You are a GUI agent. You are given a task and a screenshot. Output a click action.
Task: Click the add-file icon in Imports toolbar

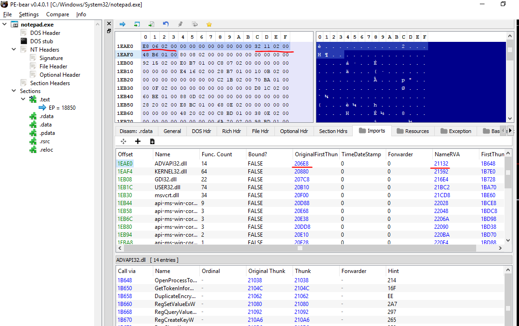click(152, 141)
